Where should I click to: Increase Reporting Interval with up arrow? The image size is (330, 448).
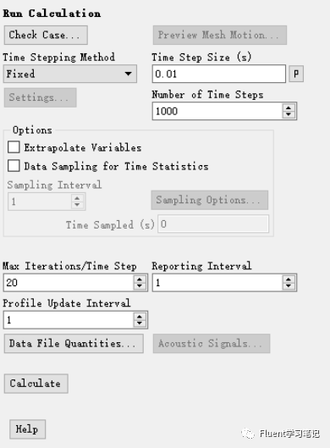point(289,279)
